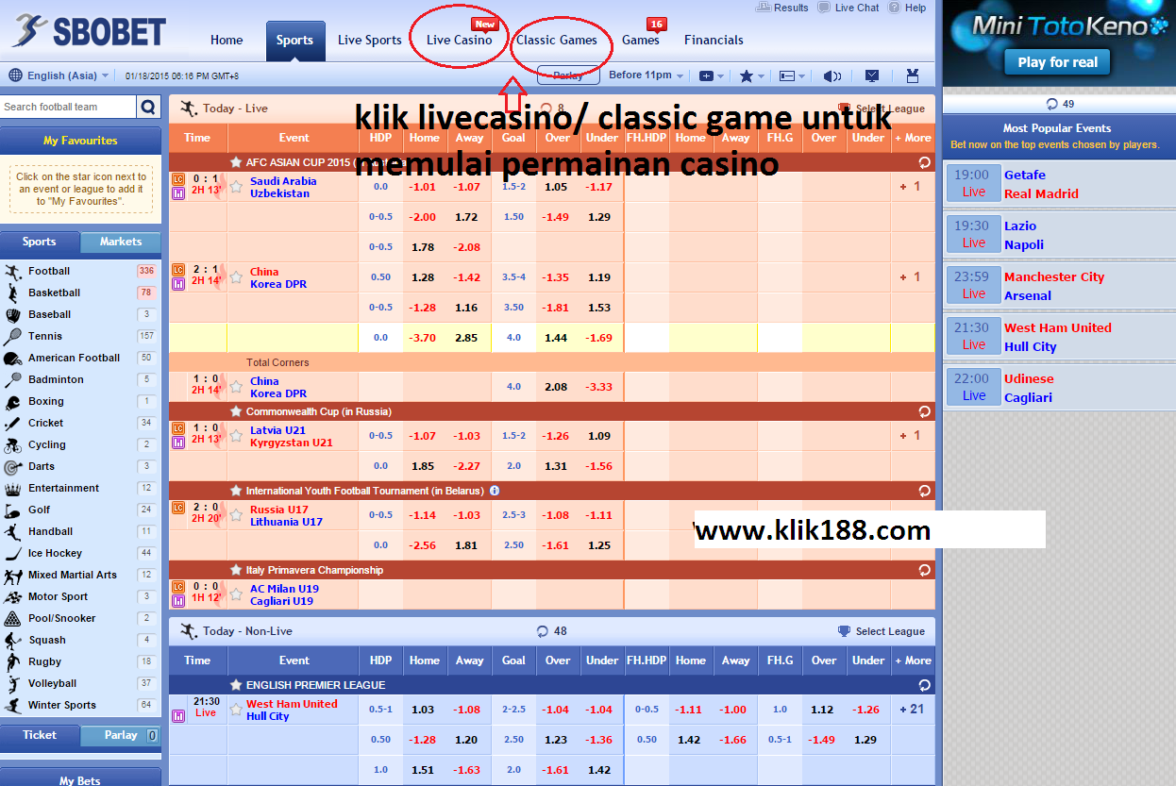Open the Home tab
This screenshot has height=786, width=1176.
[227, 41]
